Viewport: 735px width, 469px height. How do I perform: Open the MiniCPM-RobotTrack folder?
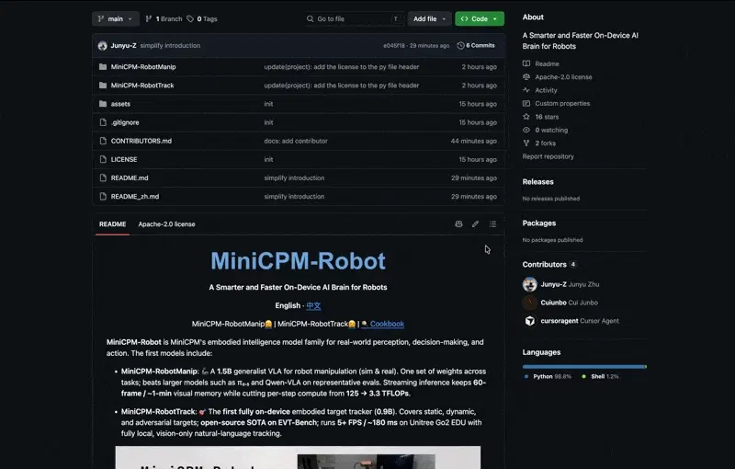coord(142,86)
